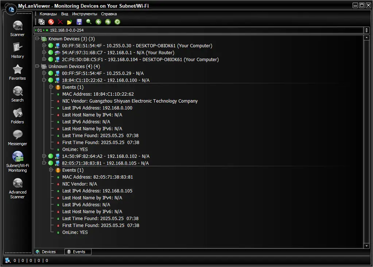The image size is (373, 267).
Task: Open the Favorites star icon
Action: pos(18,69)
